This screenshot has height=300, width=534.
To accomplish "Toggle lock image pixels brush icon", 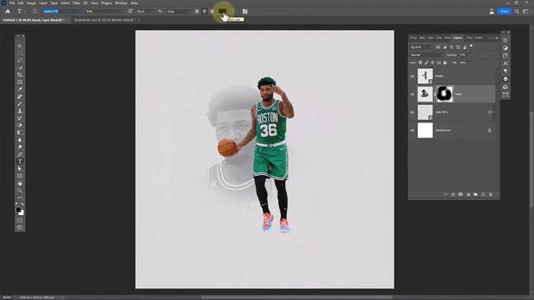I will pyautogui.click(x=426, y=62).
